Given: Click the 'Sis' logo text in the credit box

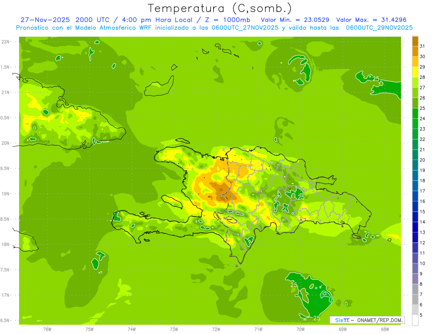Looking at the screenshot, I should 338,320.
